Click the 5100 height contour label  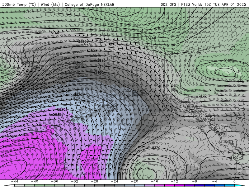click(143, 30)
